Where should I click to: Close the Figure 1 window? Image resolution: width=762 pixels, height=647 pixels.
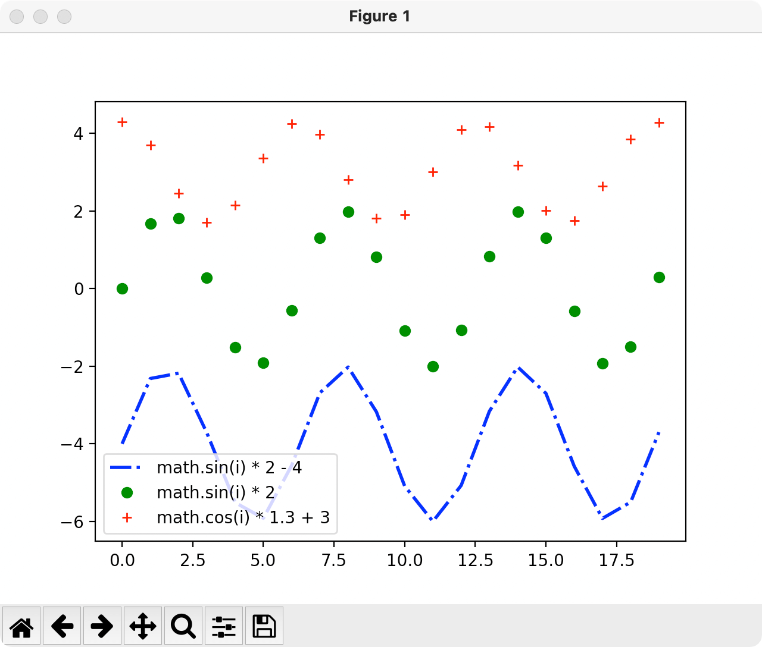17,17
